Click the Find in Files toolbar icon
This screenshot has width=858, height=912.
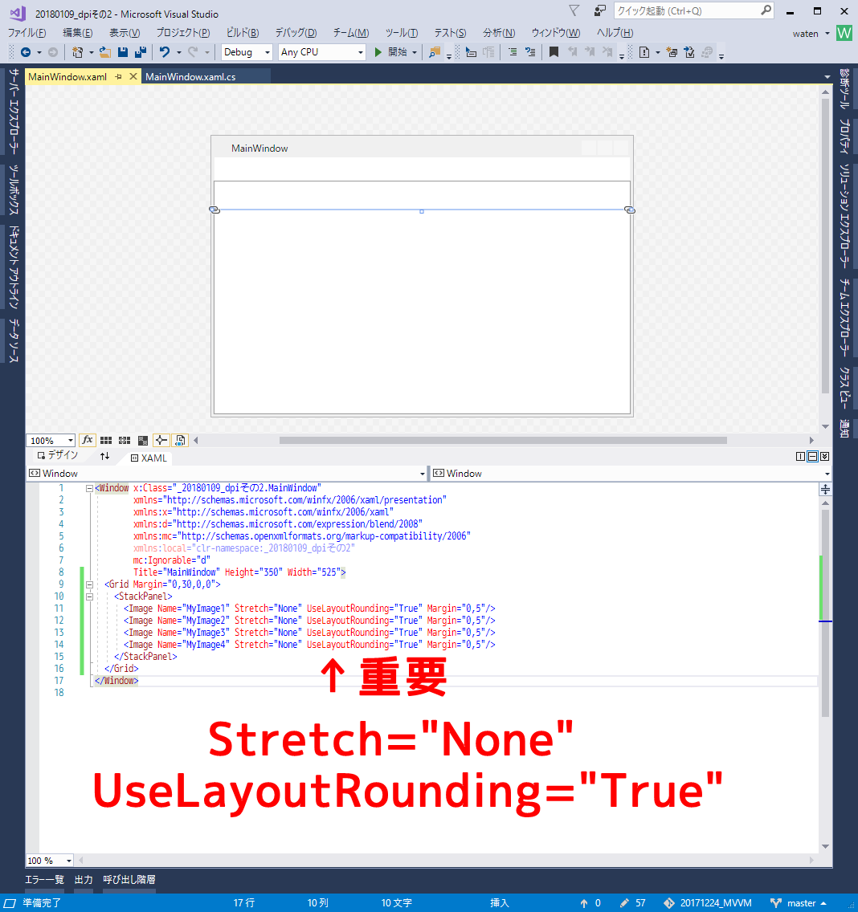click(x=435, y=52)
